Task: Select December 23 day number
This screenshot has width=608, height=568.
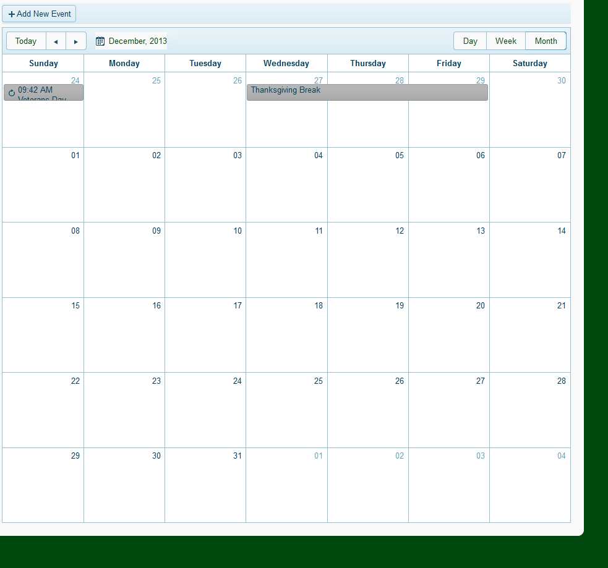Action: tap(156, 381)
